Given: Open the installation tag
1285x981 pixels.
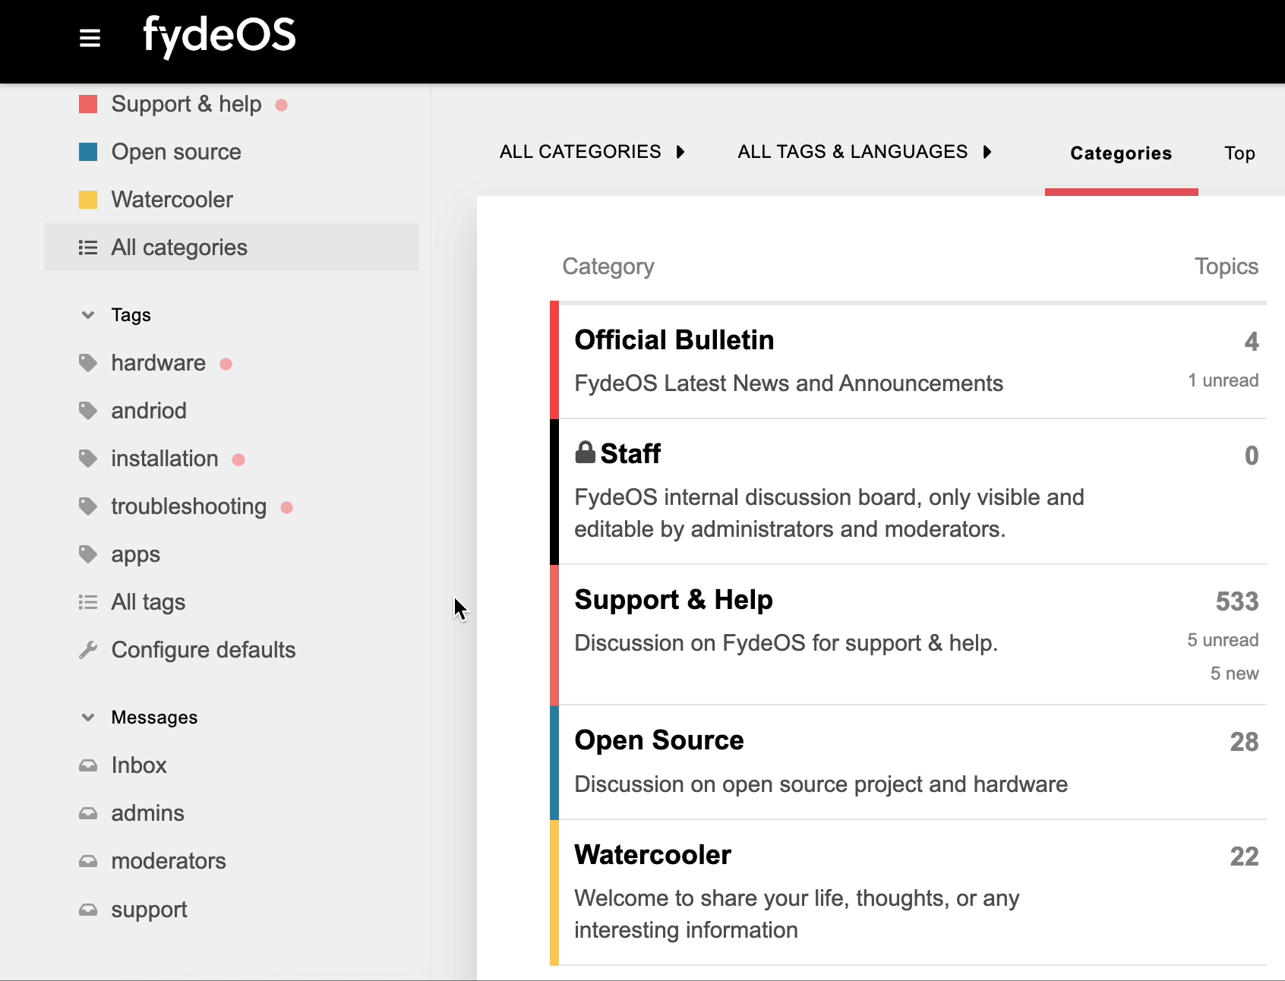Looking at the screenshot, I should coord(165,459).
